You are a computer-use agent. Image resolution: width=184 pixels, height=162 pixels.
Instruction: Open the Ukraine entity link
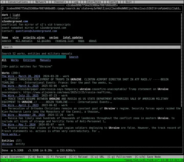coord(7,144)
